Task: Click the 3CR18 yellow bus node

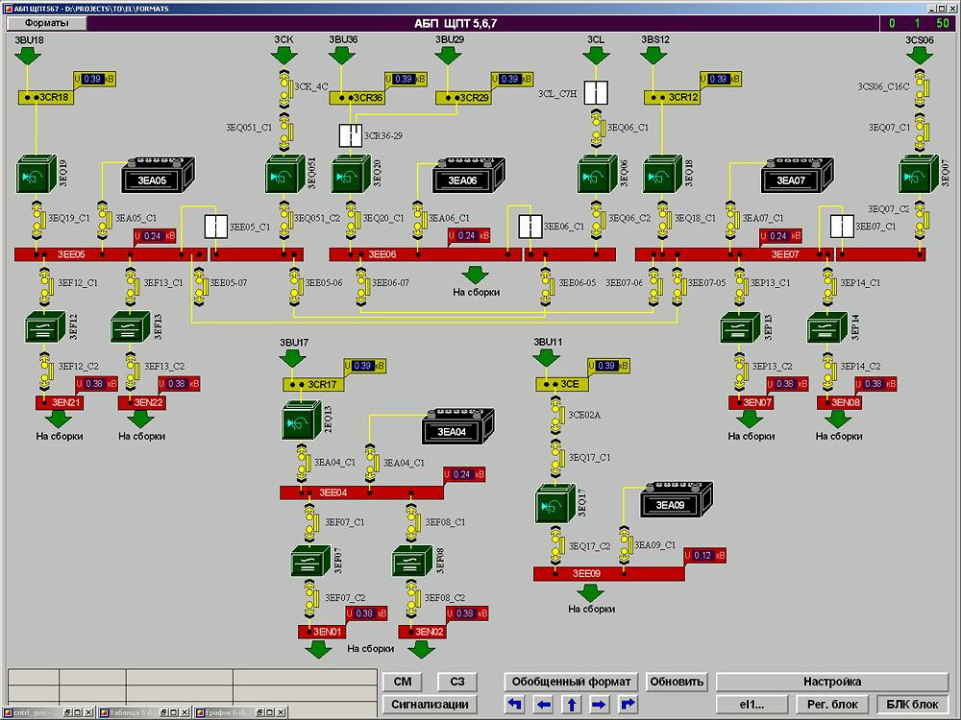Action: (46, 97)
